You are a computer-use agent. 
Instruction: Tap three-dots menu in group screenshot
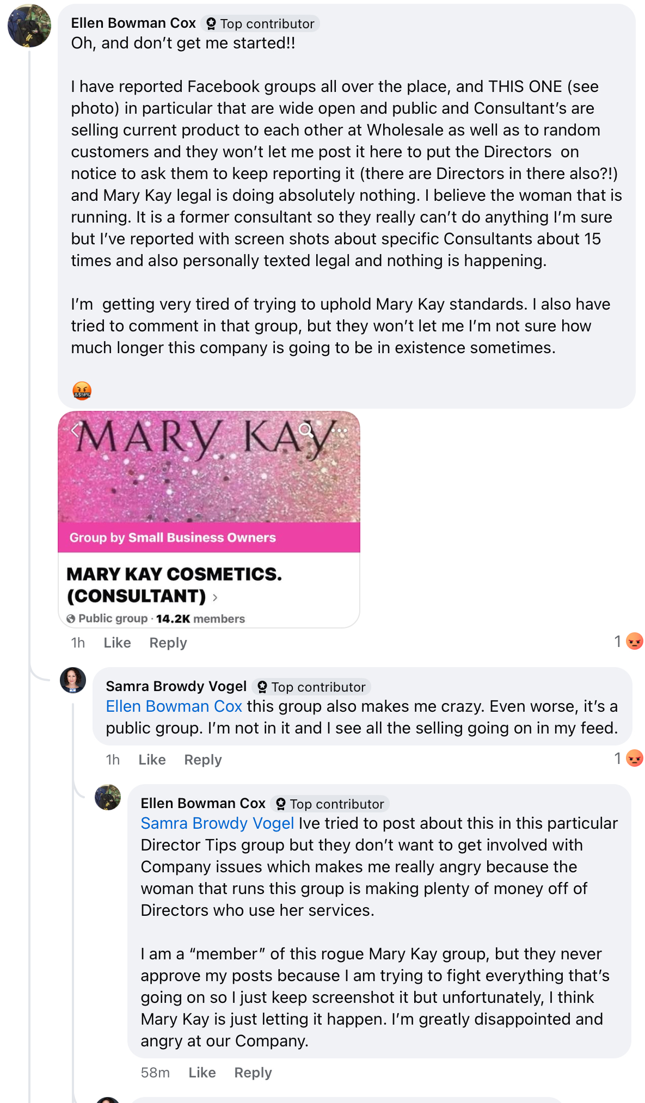340,430
